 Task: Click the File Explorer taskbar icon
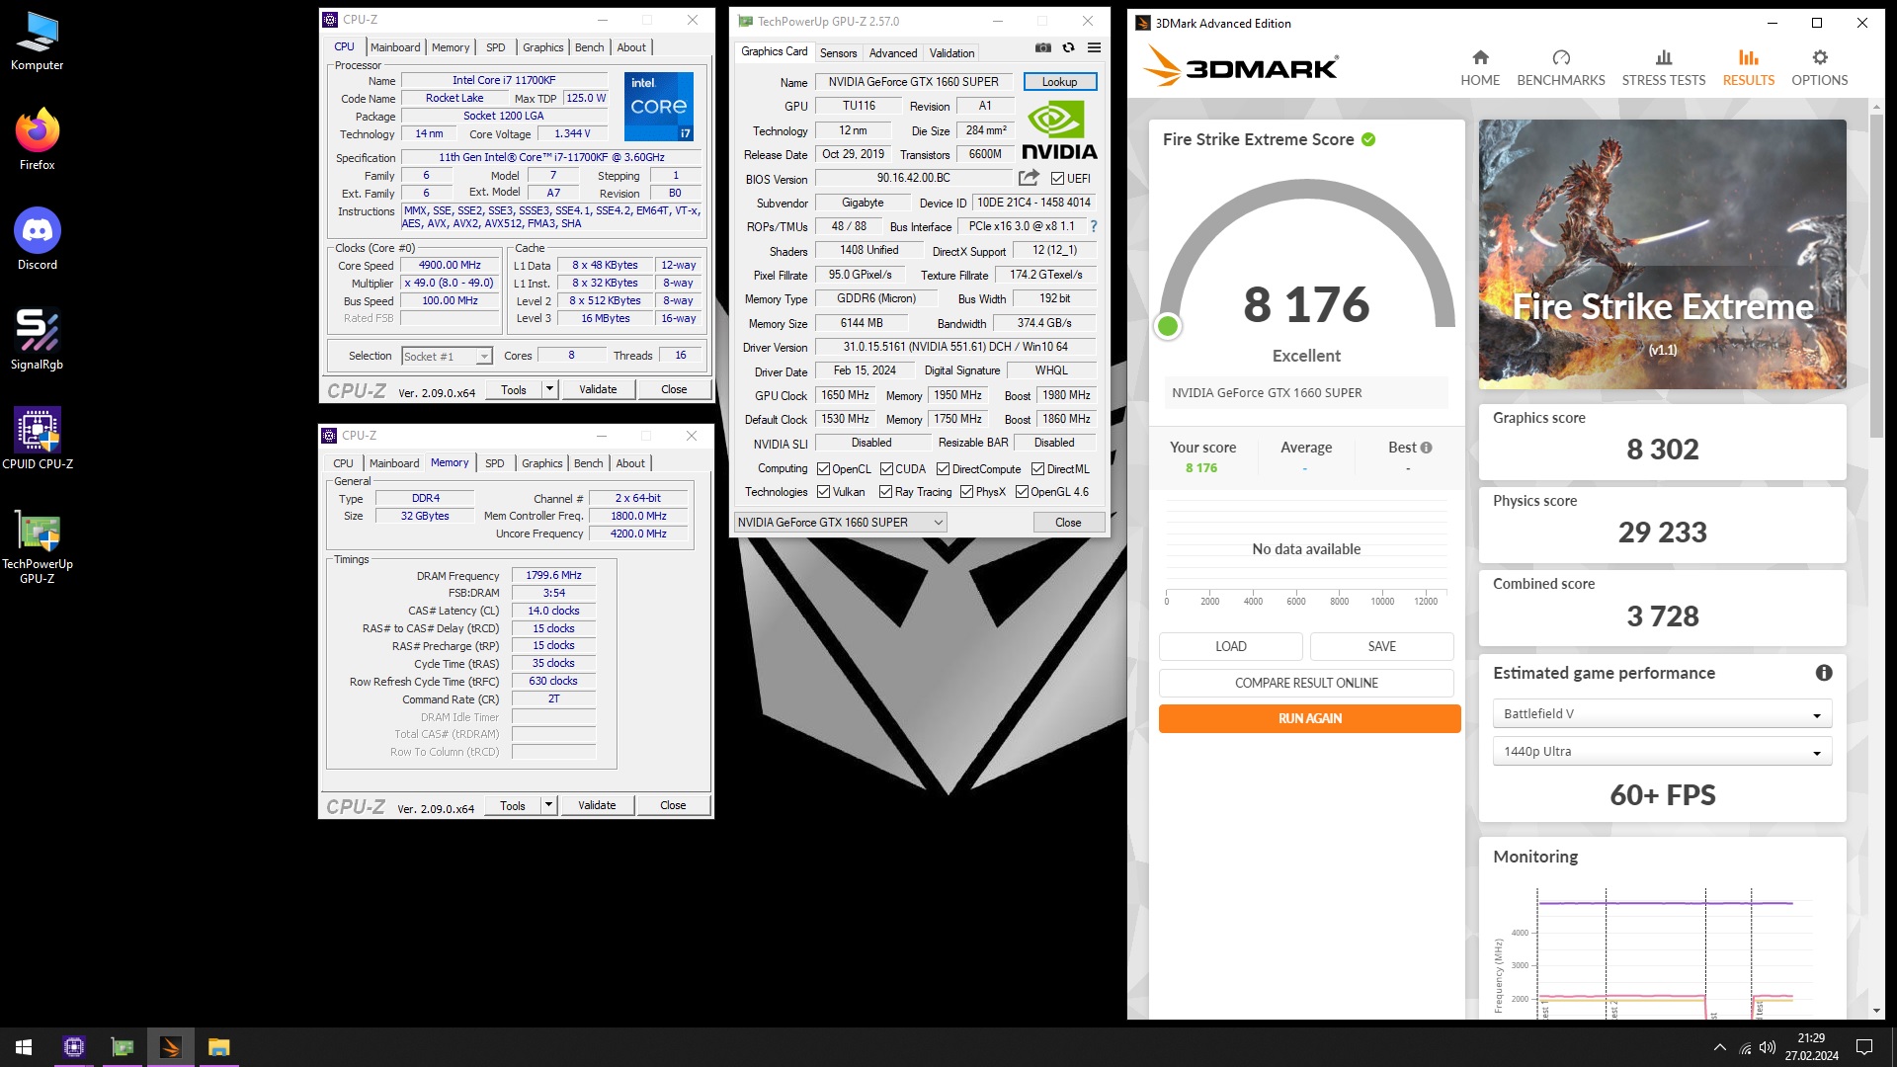point(218,1047)
